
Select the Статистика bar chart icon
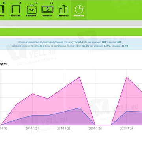pos(63,9)
